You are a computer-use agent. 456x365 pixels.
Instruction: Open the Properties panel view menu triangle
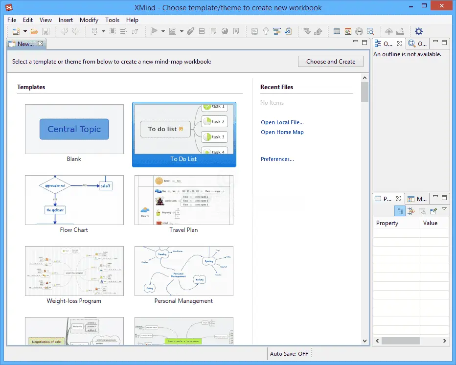(444, 209)
